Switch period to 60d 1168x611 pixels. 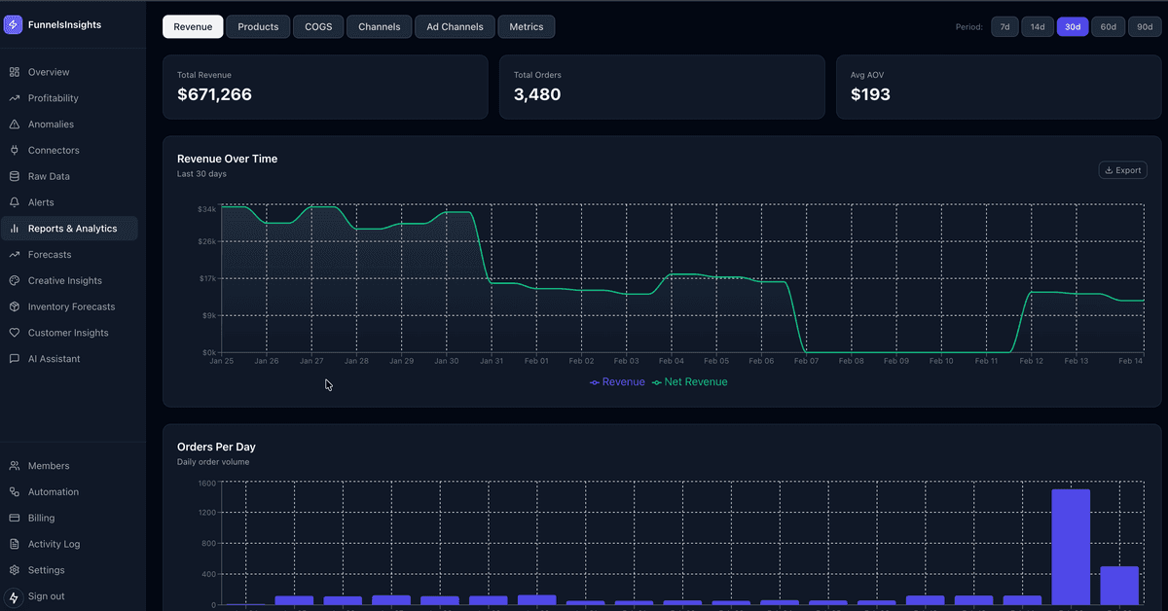point(1108,27)
